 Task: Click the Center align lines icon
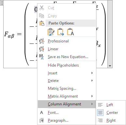(x=100, y=113)
